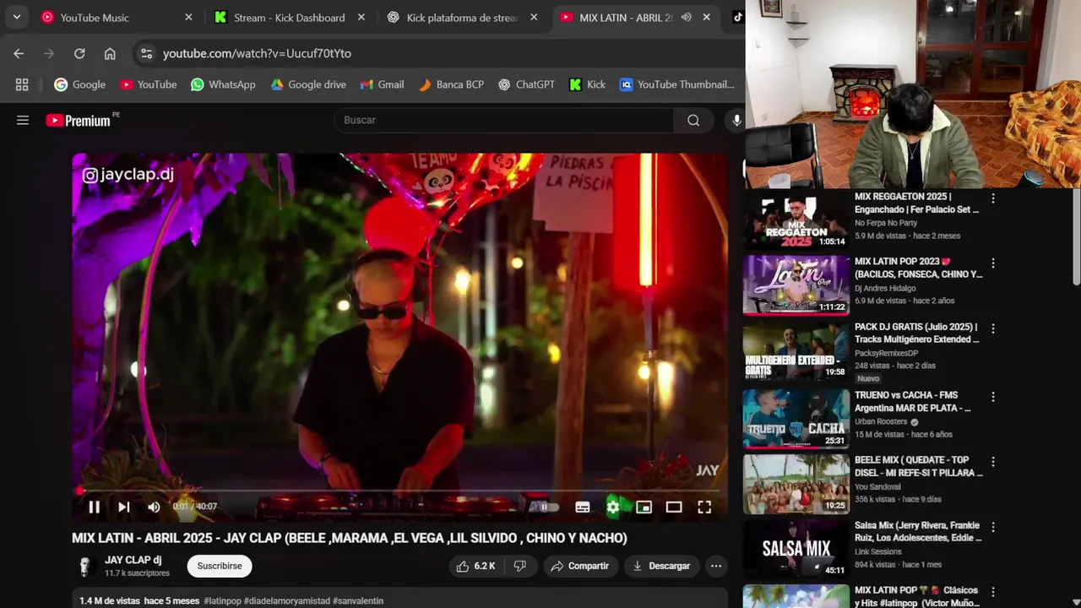The height and width of the screenshot is (608, 1081).
Task: Open video player settings gear
Action: point(613,507)
